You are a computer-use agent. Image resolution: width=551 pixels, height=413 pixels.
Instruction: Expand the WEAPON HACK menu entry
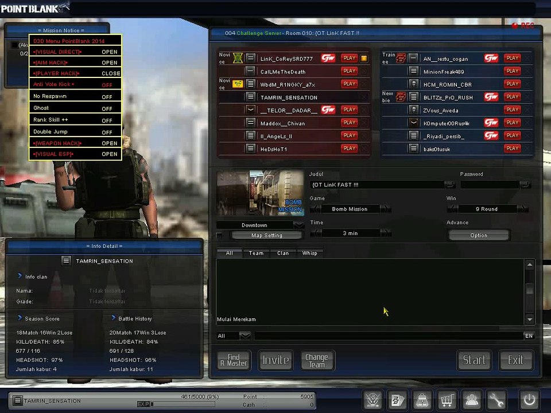pyautogui.click(x=75, y=143)
